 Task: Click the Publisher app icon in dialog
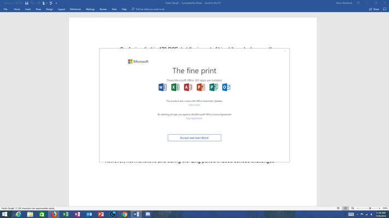tap(213, 87)
